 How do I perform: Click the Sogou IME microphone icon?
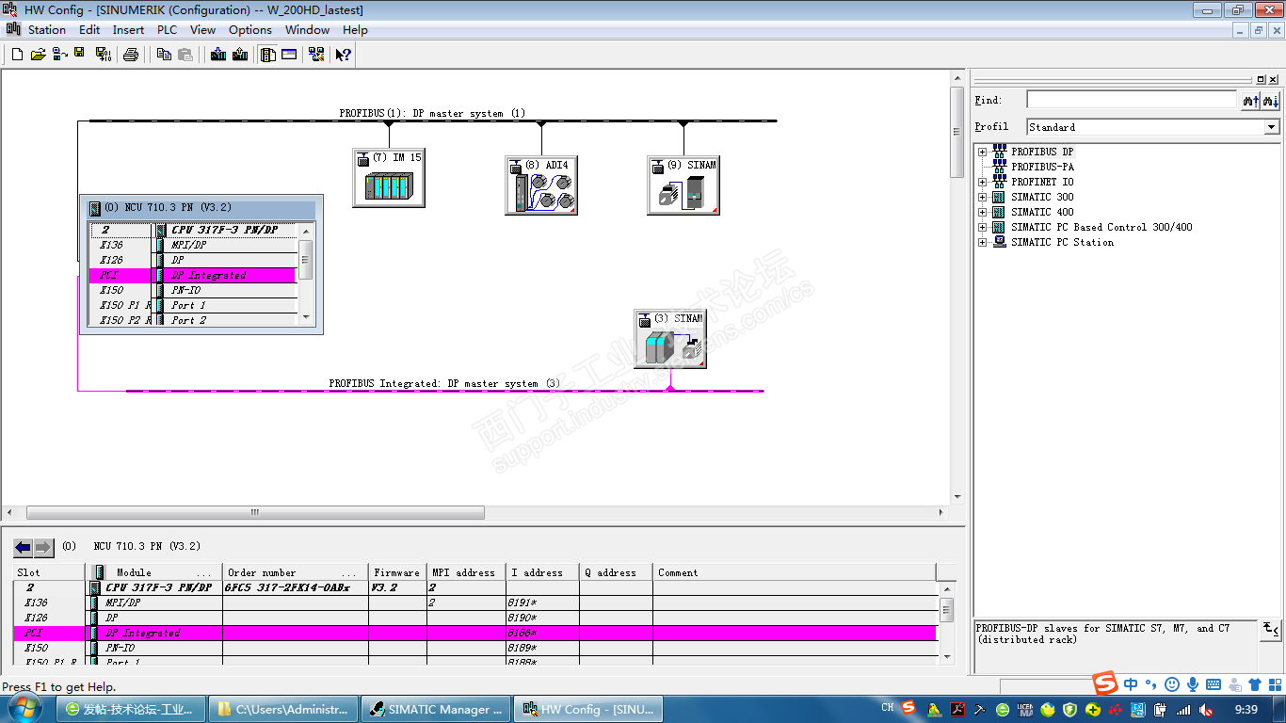[1193, 684]
